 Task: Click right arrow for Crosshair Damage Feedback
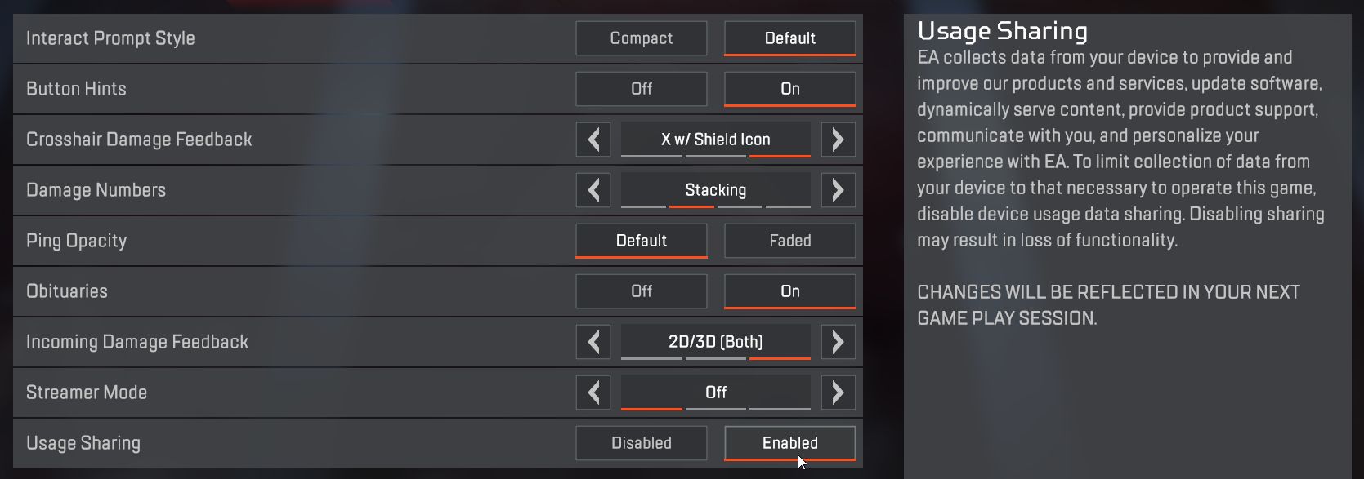coord(838,140)
